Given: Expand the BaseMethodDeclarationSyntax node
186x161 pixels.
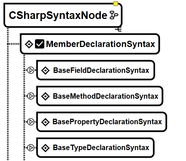Looking at the screenshot, I should (x=31, y=96).
